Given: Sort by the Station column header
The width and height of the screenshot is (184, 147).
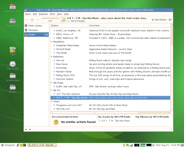Looking at the screenshot, I should (x=69, y=25).
